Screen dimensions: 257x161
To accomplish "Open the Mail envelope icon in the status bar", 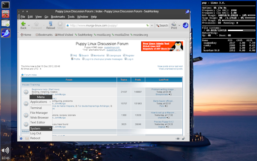I will [x=27, y=139].
